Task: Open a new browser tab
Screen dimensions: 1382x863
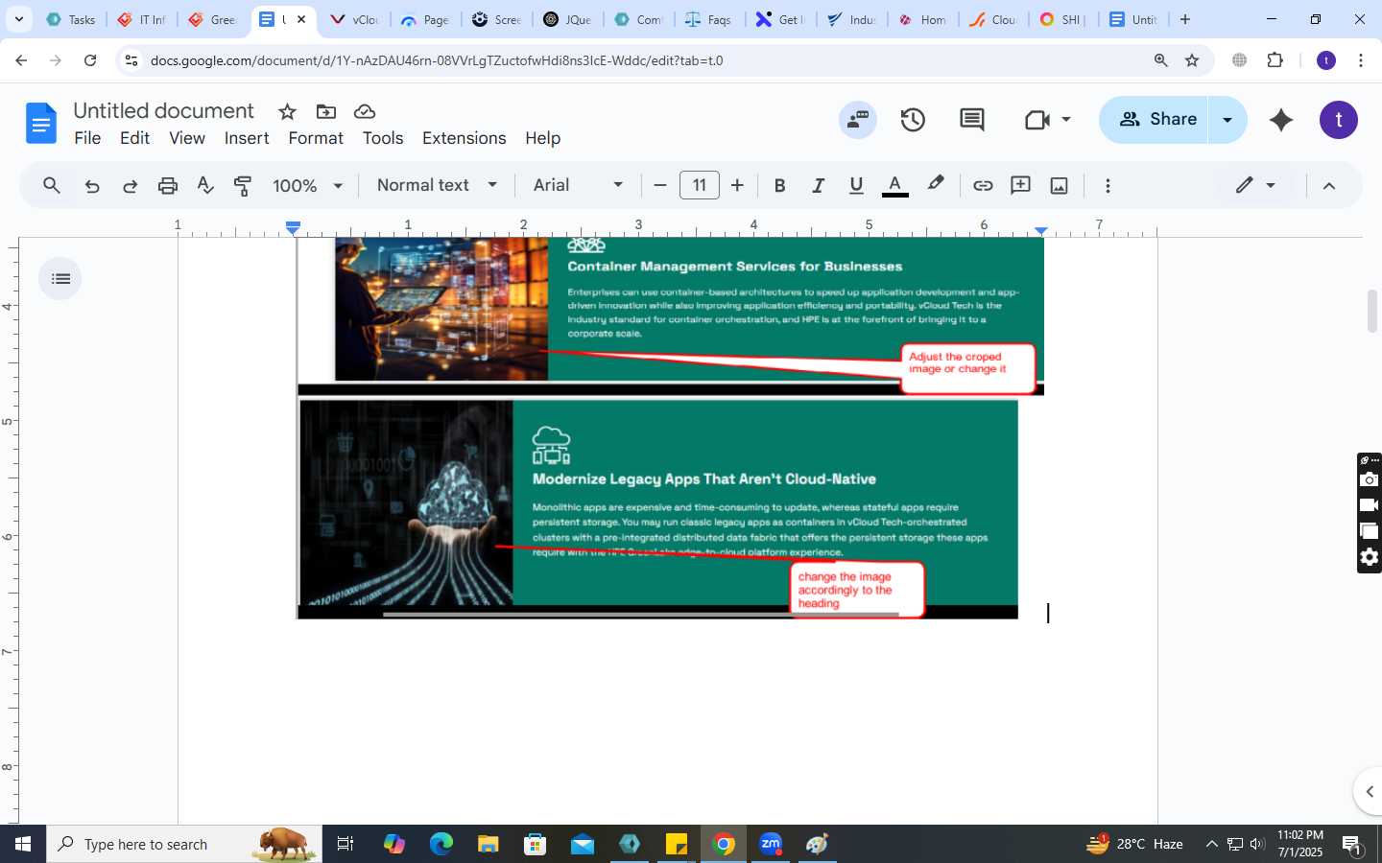Action: [1185, 19]
